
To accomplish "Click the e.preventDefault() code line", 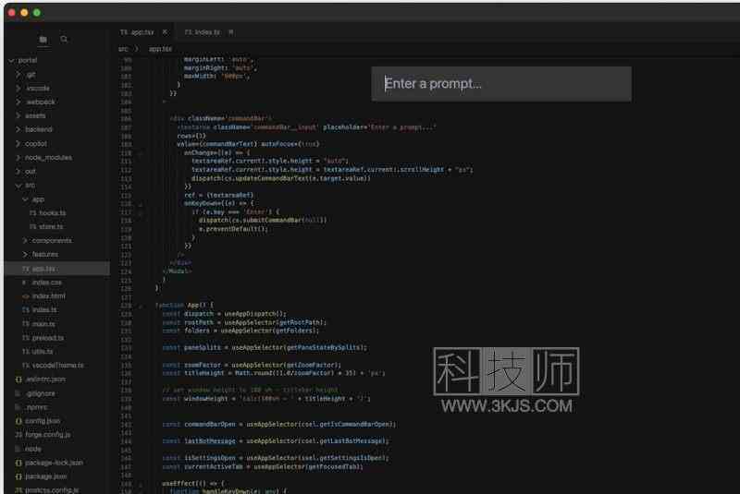I will click(233, 229).
